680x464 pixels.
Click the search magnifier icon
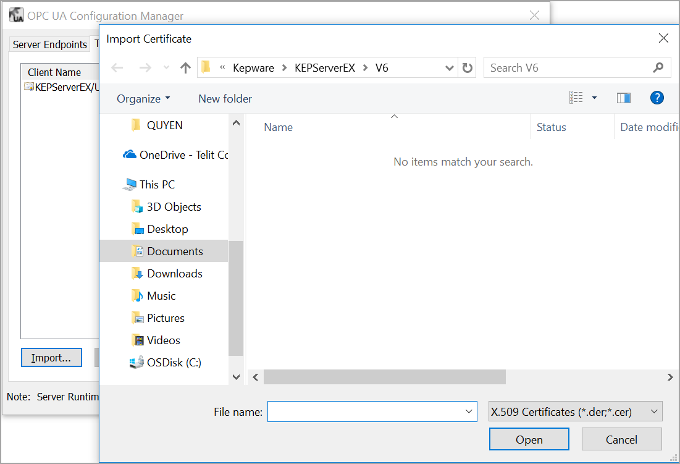(658, 68)
